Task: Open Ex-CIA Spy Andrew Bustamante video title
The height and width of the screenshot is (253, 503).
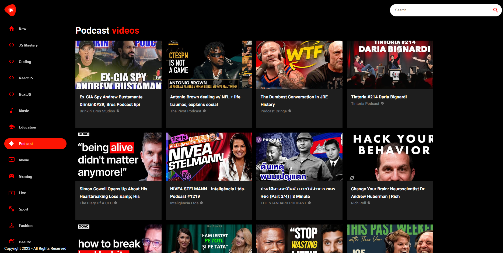Action: [x=113, y=101]
